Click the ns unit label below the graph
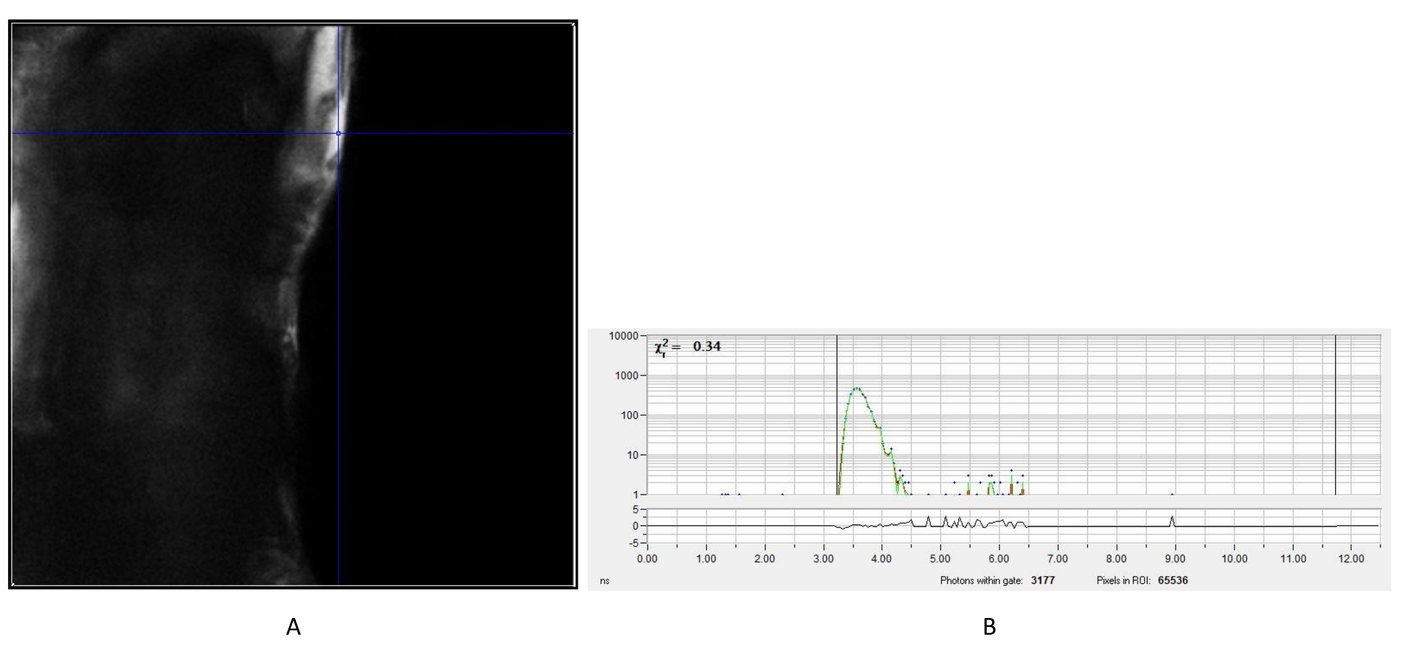This screenshot has height=659, width=1408. click(605, 581)
